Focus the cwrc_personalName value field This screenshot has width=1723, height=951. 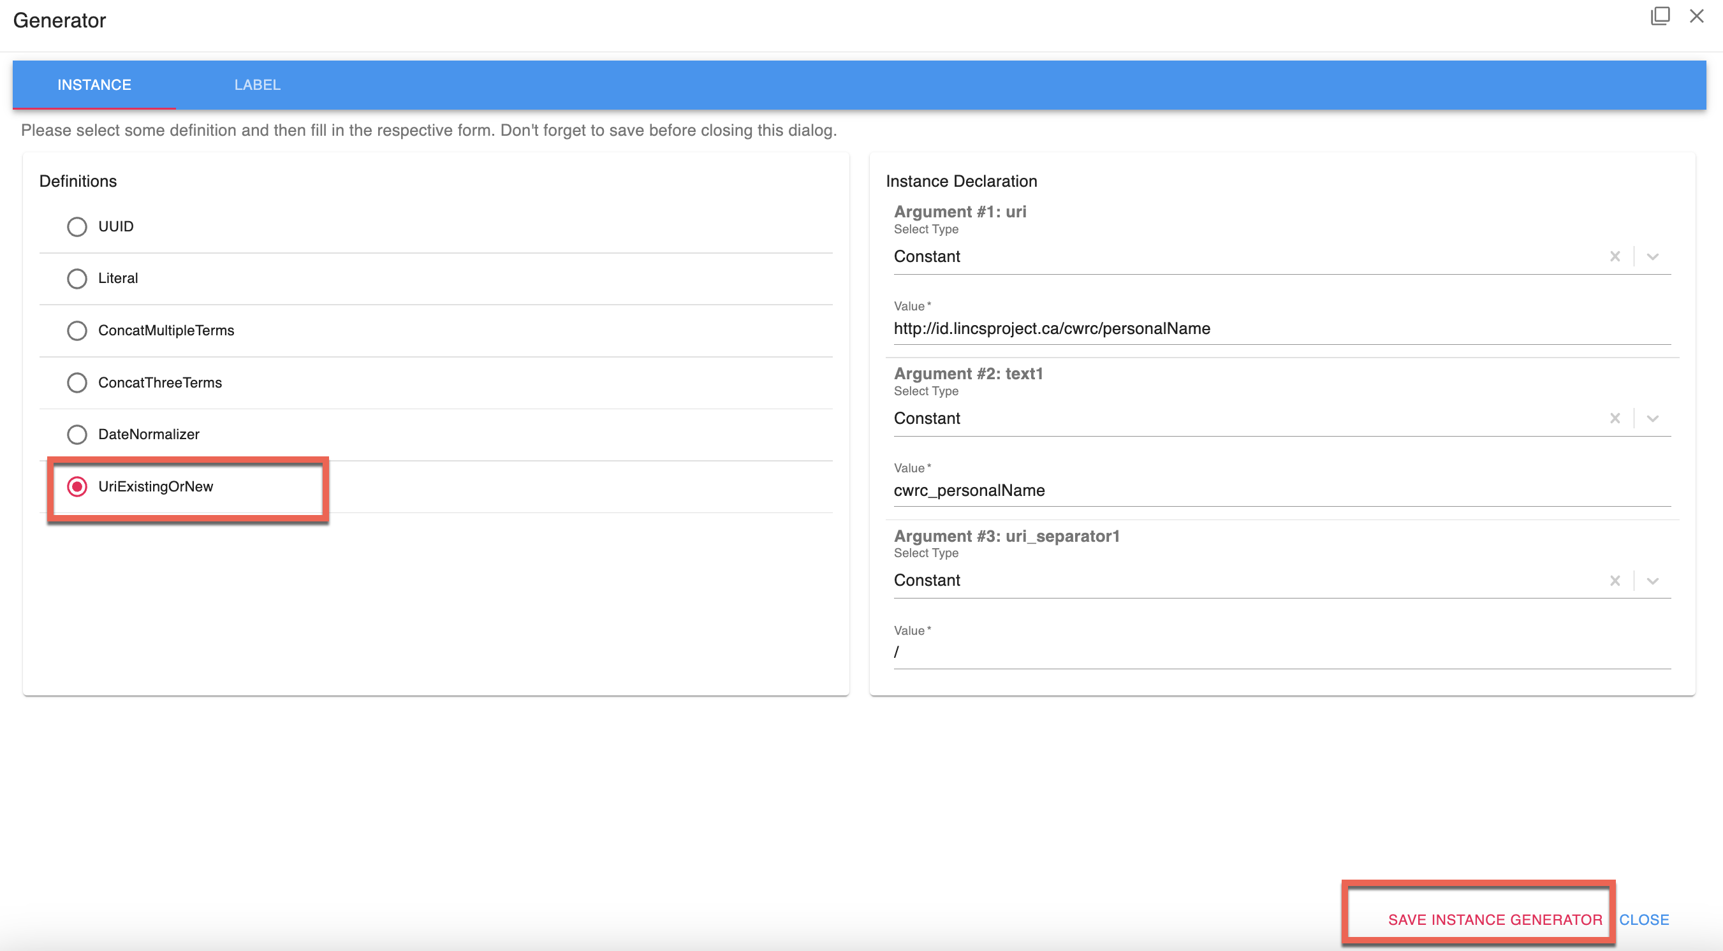click(1281, 490)
